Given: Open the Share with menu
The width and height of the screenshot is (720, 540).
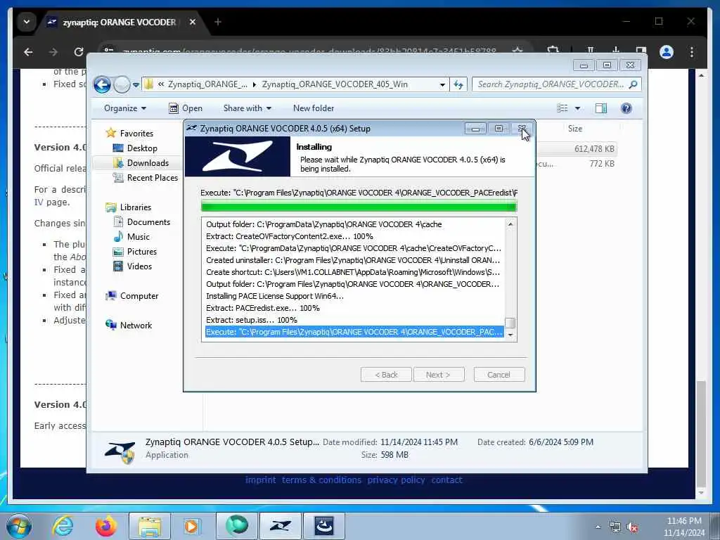Looking at the screenshot, I should tap(247, 108).
